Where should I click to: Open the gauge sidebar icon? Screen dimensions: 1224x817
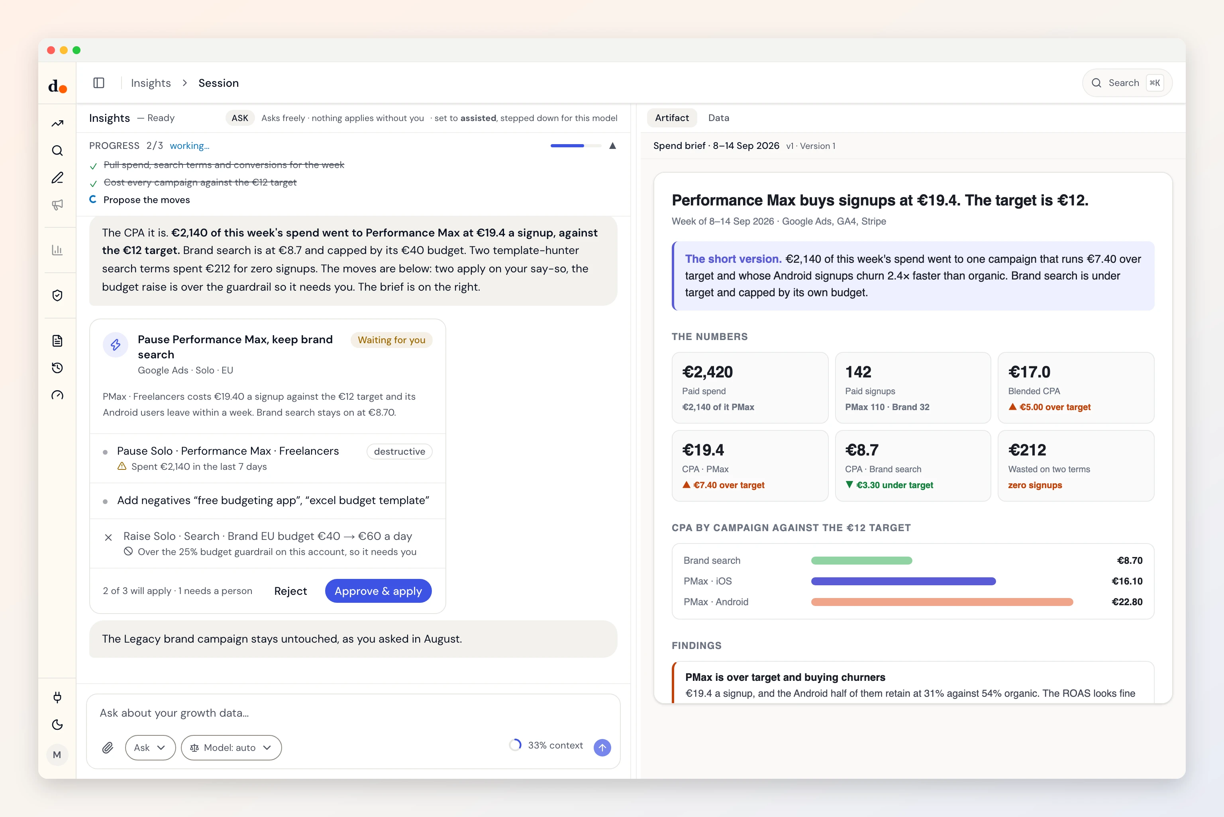click(57, 395)
